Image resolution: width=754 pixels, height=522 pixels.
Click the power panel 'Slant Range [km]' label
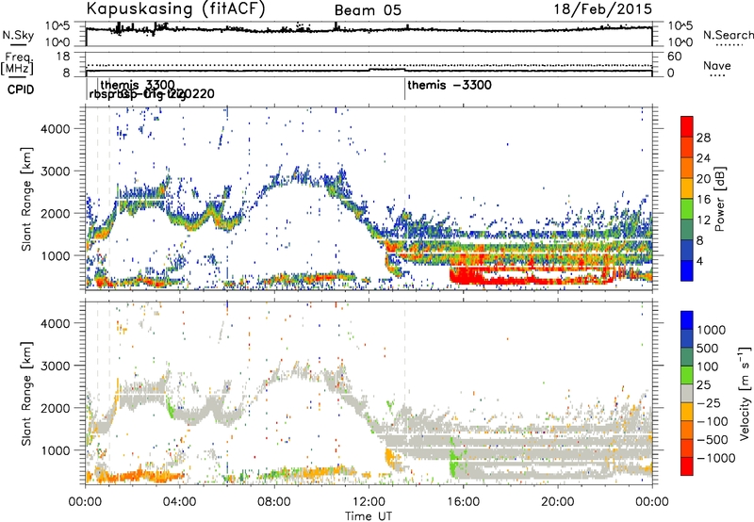click(26, 199)
